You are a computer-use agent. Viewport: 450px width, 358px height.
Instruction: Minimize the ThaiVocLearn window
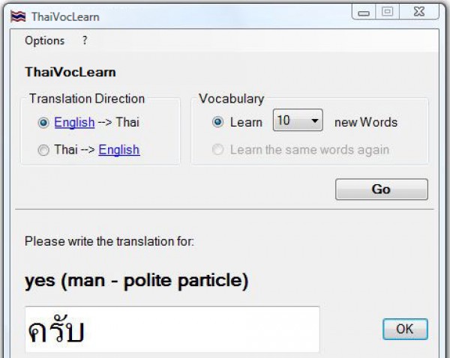[364, 12]
